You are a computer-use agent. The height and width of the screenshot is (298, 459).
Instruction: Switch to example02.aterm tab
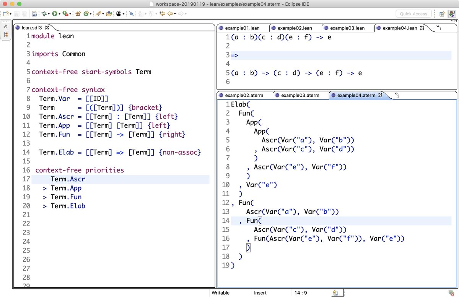pos(244,95)
